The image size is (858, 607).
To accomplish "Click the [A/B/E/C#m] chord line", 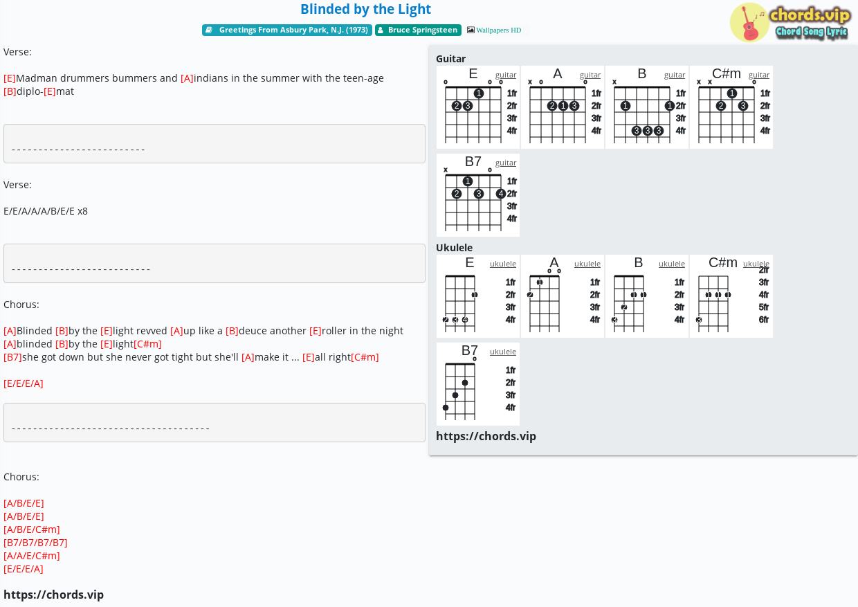I will [x=32, y=529].
